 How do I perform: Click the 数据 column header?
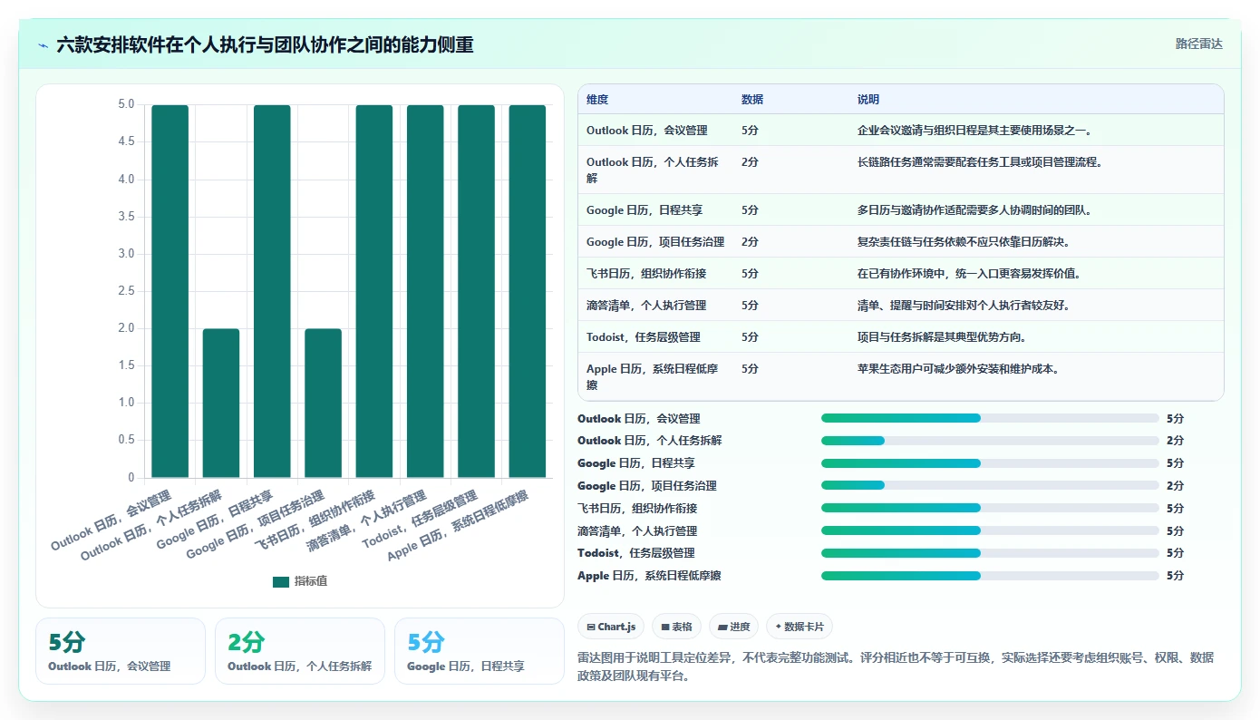[x=752, y=100]
